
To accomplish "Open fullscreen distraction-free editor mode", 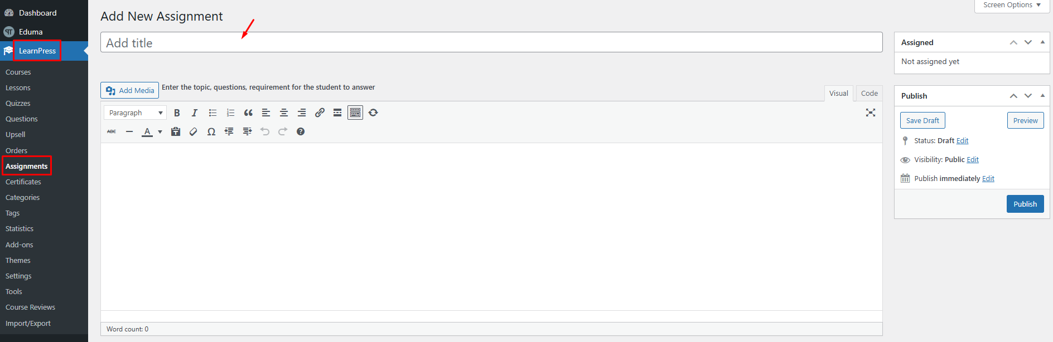I will tap(871, 113).
